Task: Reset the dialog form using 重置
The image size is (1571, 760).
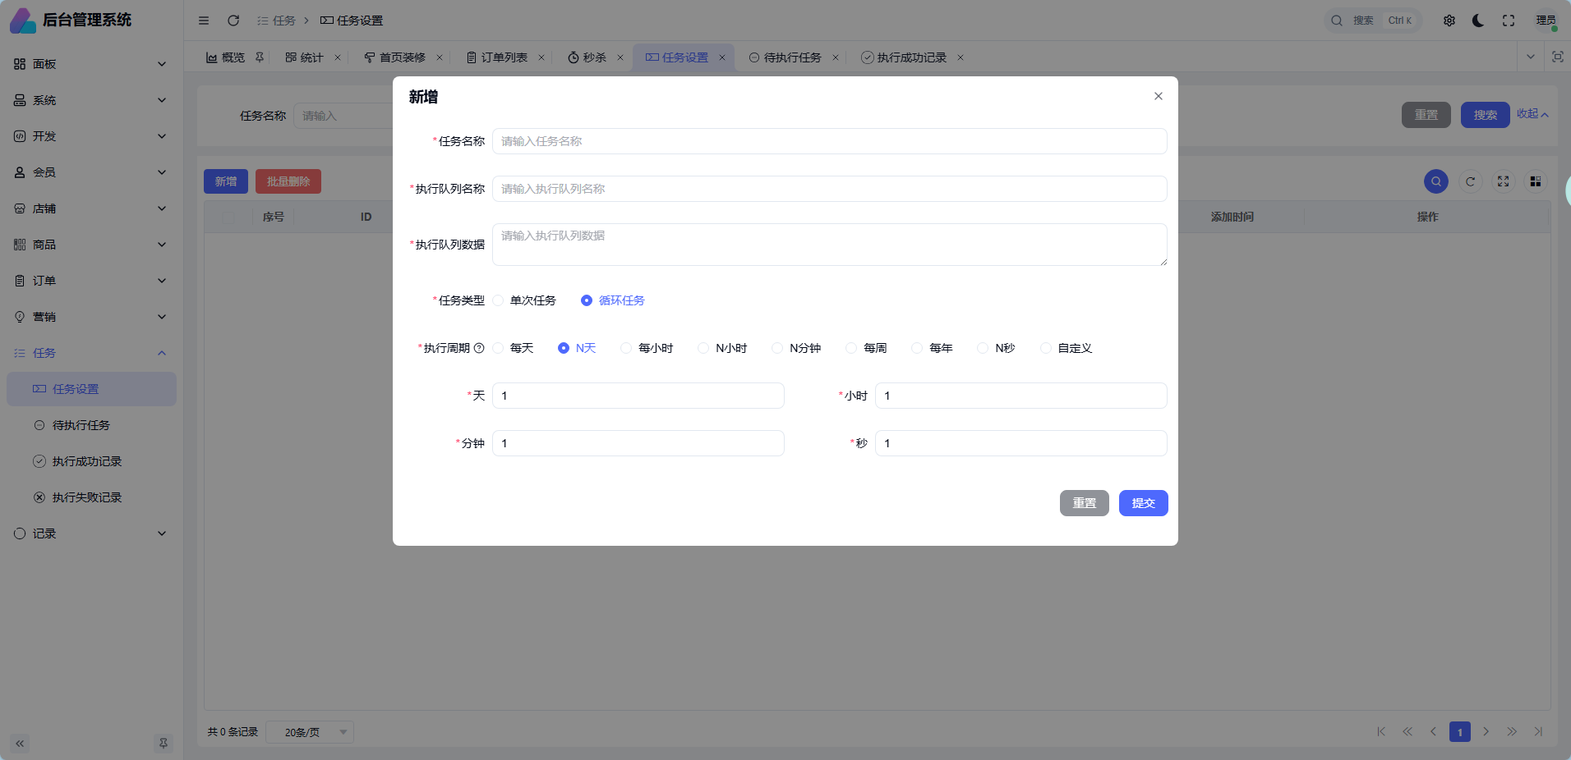Action: tap(1084, 503)
